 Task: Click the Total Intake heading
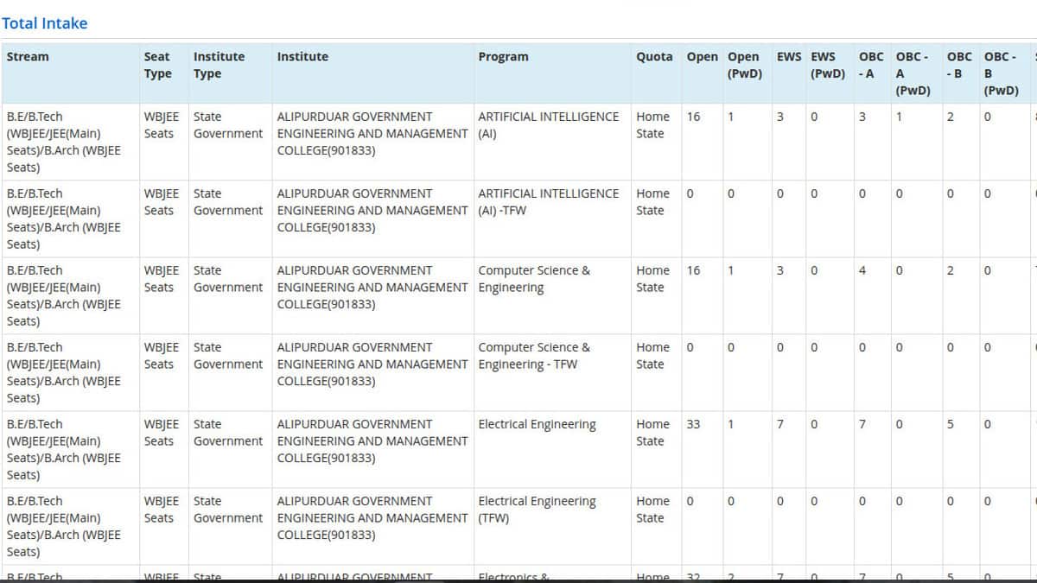click(45, 23)
